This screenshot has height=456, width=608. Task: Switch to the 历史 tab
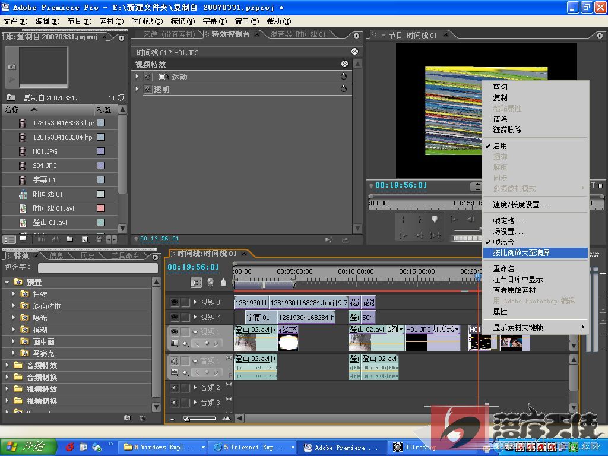[87, 255]
